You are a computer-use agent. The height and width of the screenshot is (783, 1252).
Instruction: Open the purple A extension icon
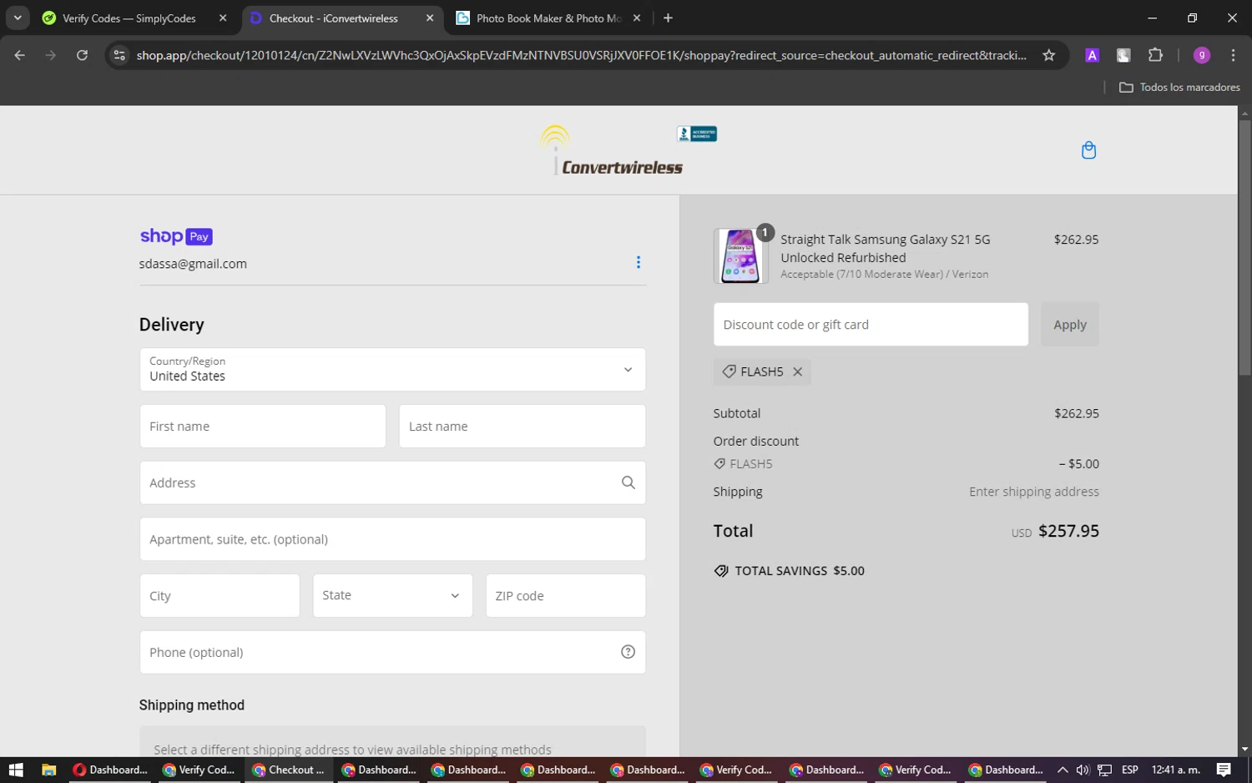1092,55
